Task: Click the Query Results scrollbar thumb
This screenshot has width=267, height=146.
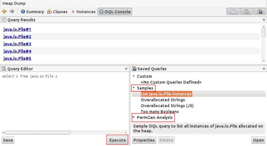Action: click(264, 32)
